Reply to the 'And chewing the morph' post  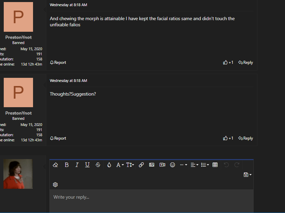[246, 62]
